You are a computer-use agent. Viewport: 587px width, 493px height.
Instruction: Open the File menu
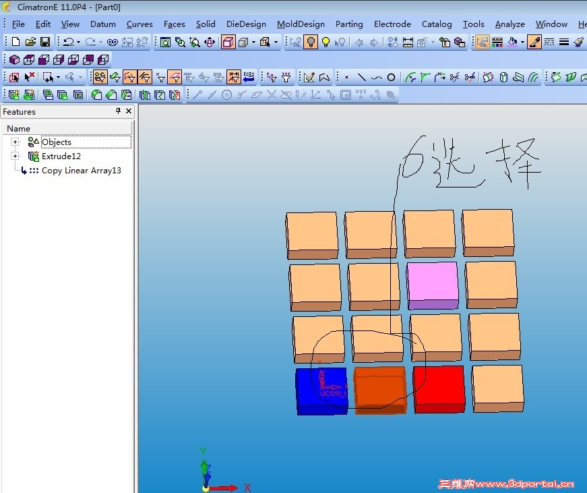pyautogui.click(x=18, y=24)
